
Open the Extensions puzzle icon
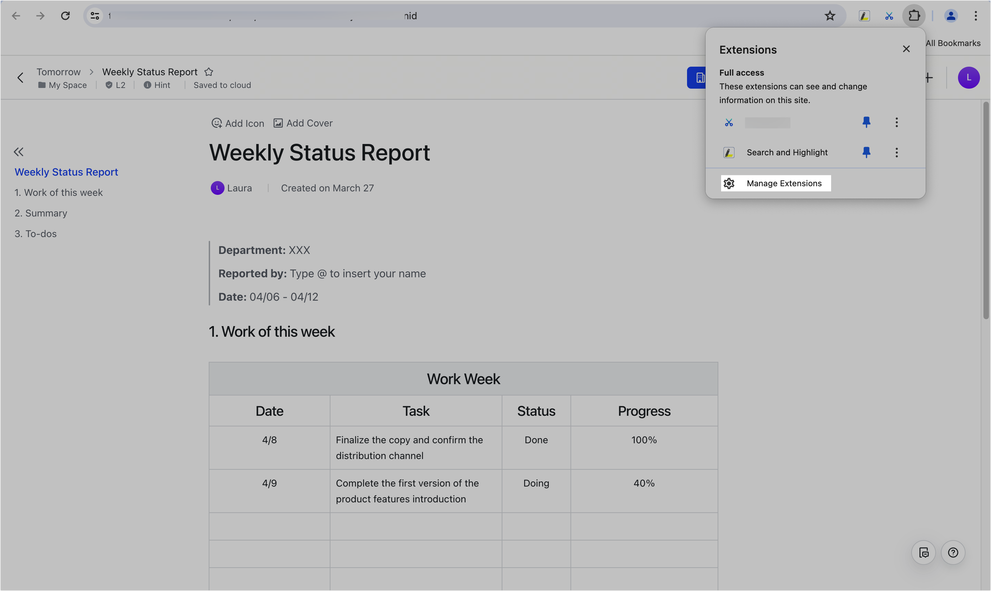click(x=914, y=16)
